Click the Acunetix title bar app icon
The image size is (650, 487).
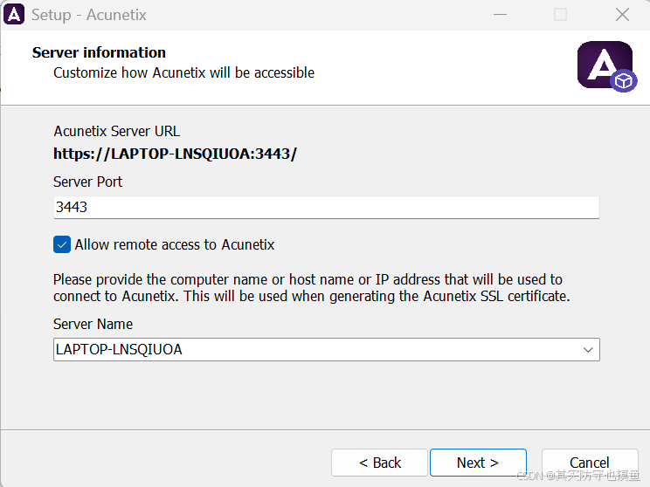tap(14, 15)
